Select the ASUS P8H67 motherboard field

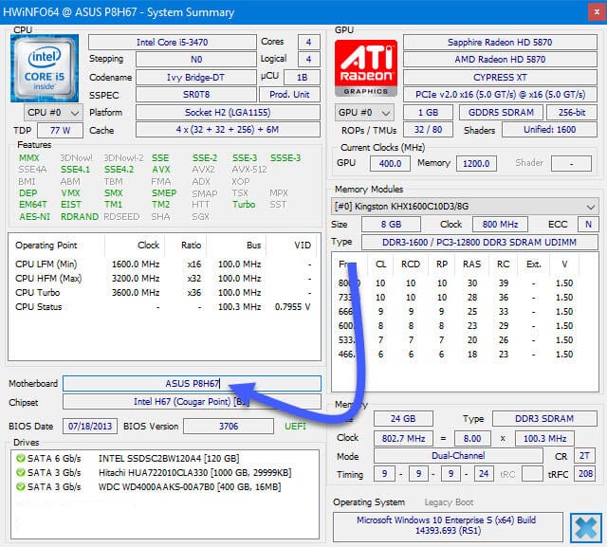pos(192,383)
